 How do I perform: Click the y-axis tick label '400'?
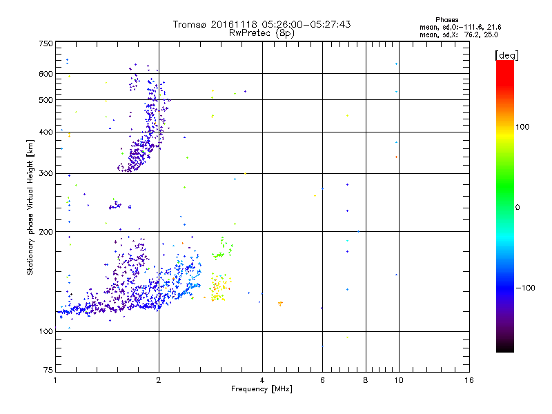[46, 132]
